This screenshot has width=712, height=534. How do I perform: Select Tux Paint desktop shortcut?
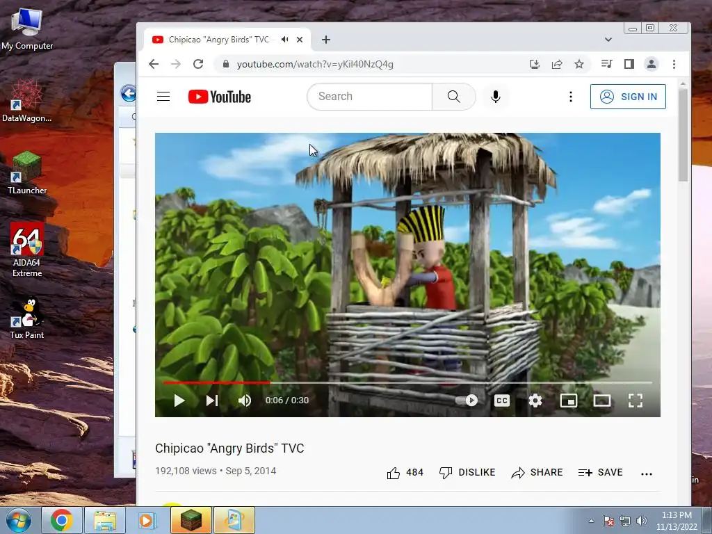[27, 318]
